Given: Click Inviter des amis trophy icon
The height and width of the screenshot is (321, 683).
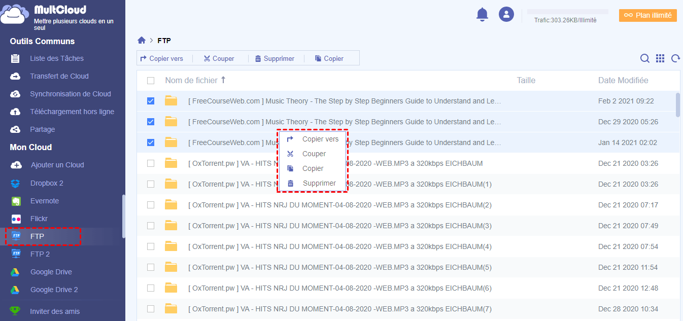Looking at the screenshot, I should click(x=16, y=311).
